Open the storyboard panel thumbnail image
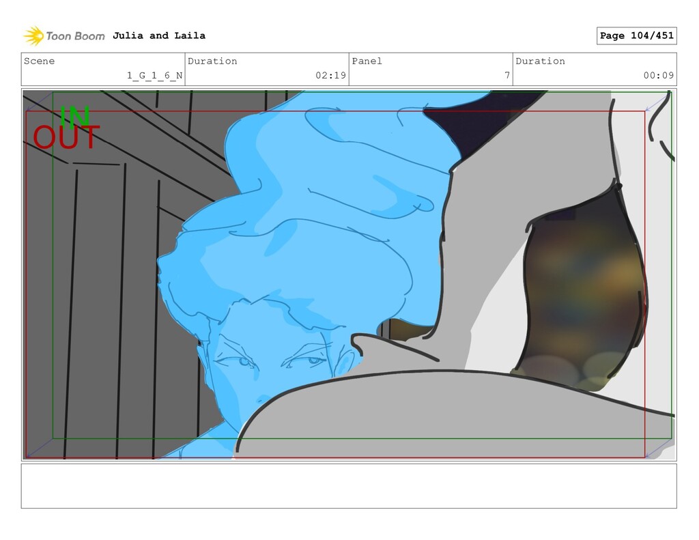Viewport: 699px width, 540px height. click(349, 274)
